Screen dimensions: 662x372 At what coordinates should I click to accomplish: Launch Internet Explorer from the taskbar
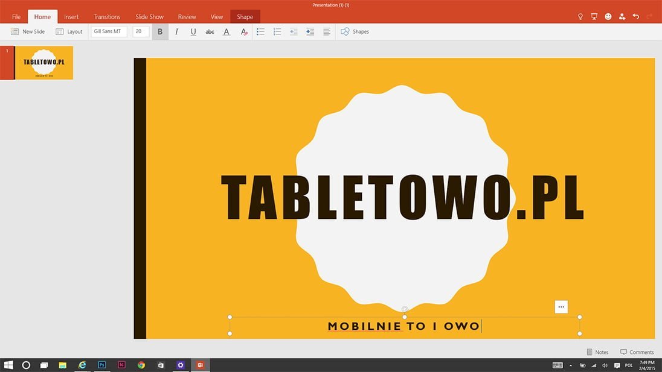tap(82, 365)
